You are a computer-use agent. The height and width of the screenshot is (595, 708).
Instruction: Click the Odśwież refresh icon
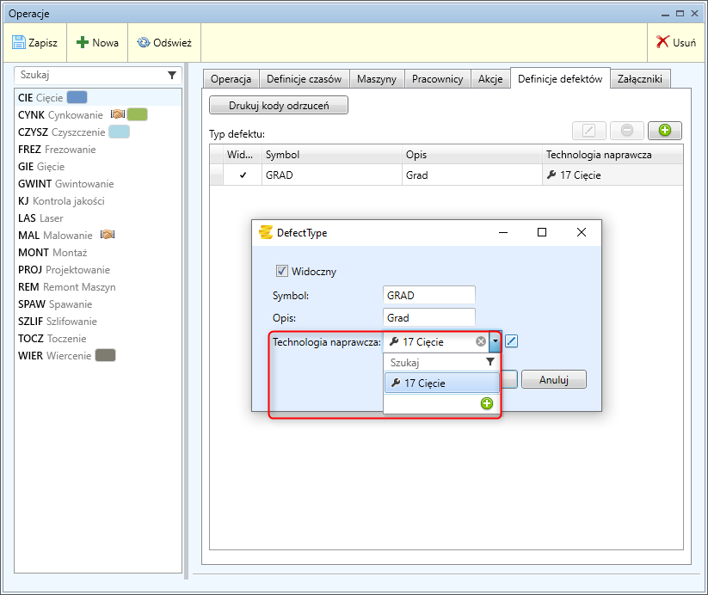[x=144, y=42]
